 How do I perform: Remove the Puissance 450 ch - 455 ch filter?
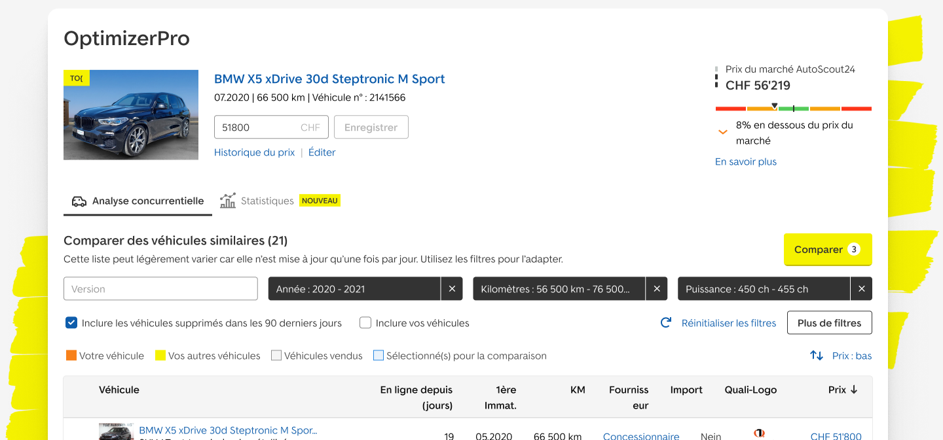(x=861, y=289)
